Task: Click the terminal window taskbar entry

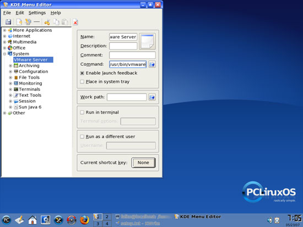Action: click(x=143, y=217)
